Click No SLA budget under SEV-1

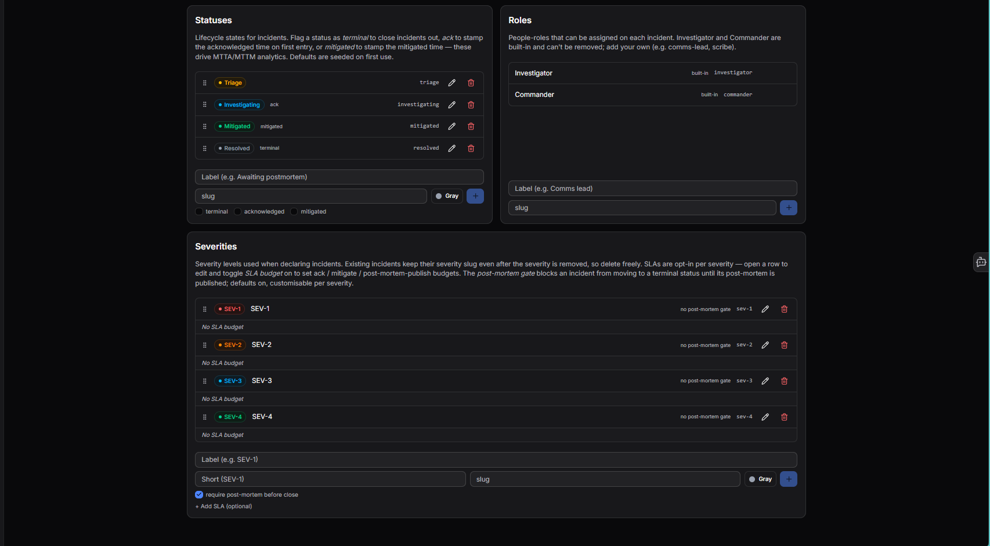(222, 327)
